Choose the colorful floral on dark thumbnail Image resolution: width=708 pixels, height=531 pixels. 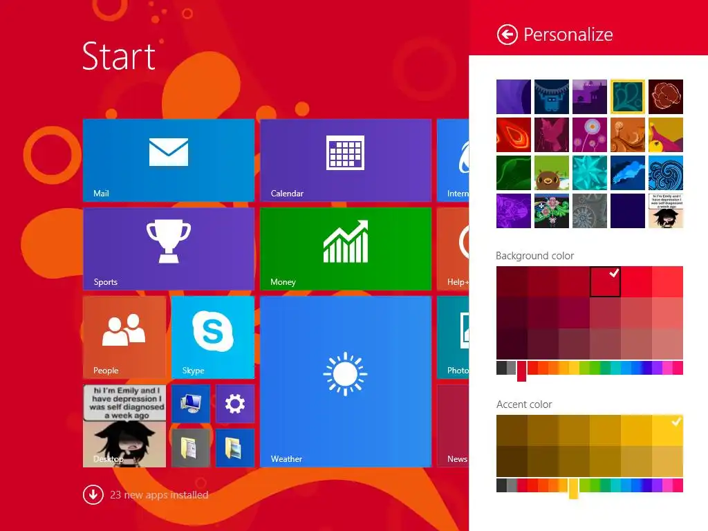[x=551, y=211]
